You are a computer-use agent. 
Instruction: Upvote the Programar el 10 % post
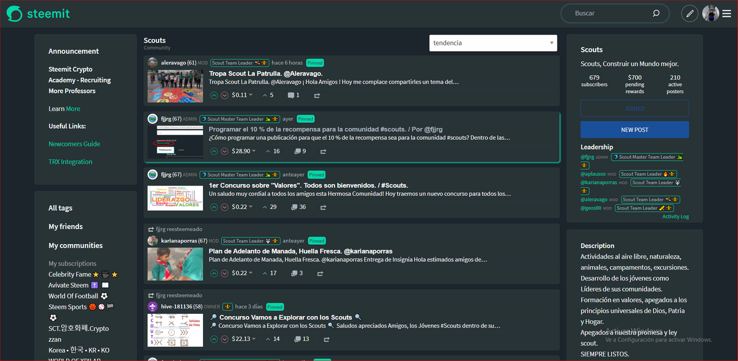[214, 151]
